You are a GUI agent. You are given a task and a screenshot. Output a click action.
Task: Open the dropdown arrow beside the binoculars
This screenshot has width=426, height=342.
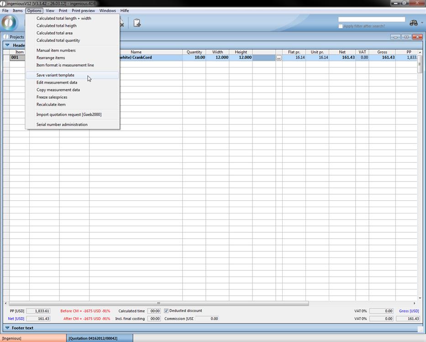coord(422,23)
